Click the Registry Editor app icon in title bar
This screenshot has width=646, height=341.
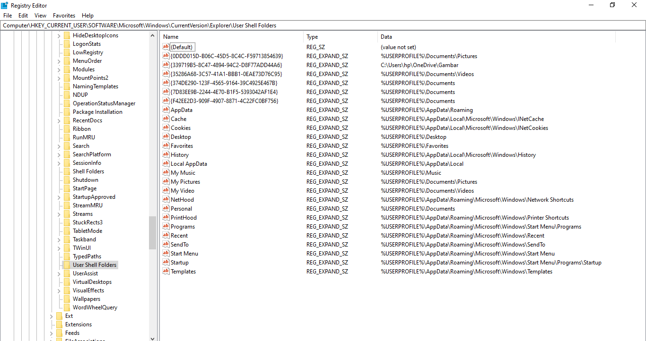click(x=5, y=5)
